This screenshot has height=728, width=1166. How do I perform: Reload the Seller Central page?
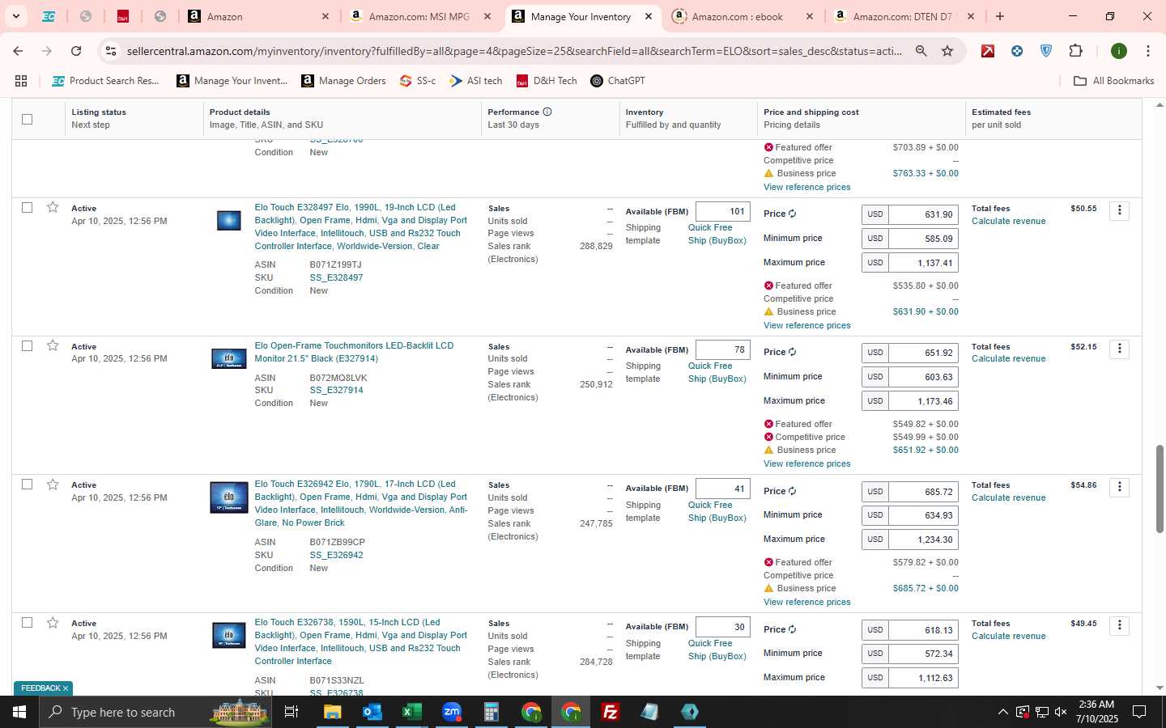[x=76, y=51]
